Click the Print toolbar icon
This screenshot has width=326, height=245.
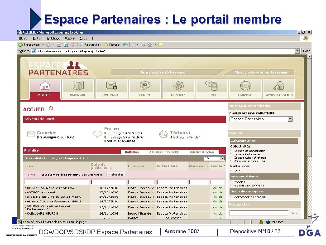[x=143, y=44]
